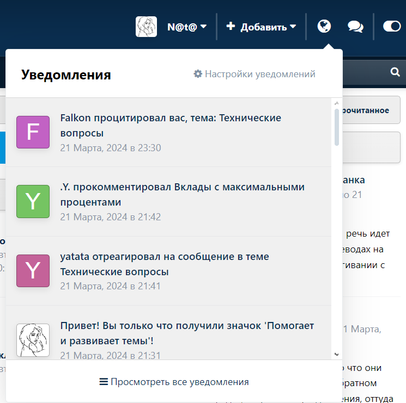Open Настройки уведомлений link

point(254,74)
